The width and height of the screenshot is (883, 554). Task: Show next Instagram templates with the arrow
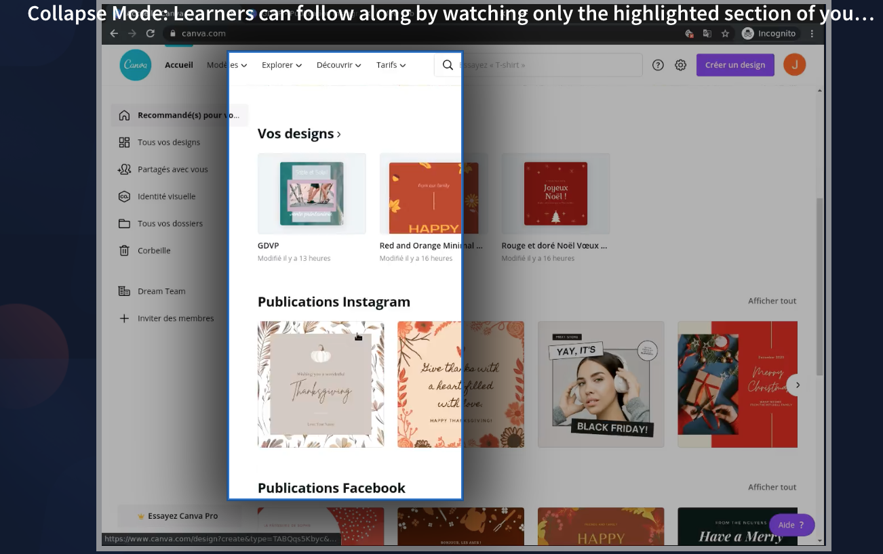[x=798, y=385]
